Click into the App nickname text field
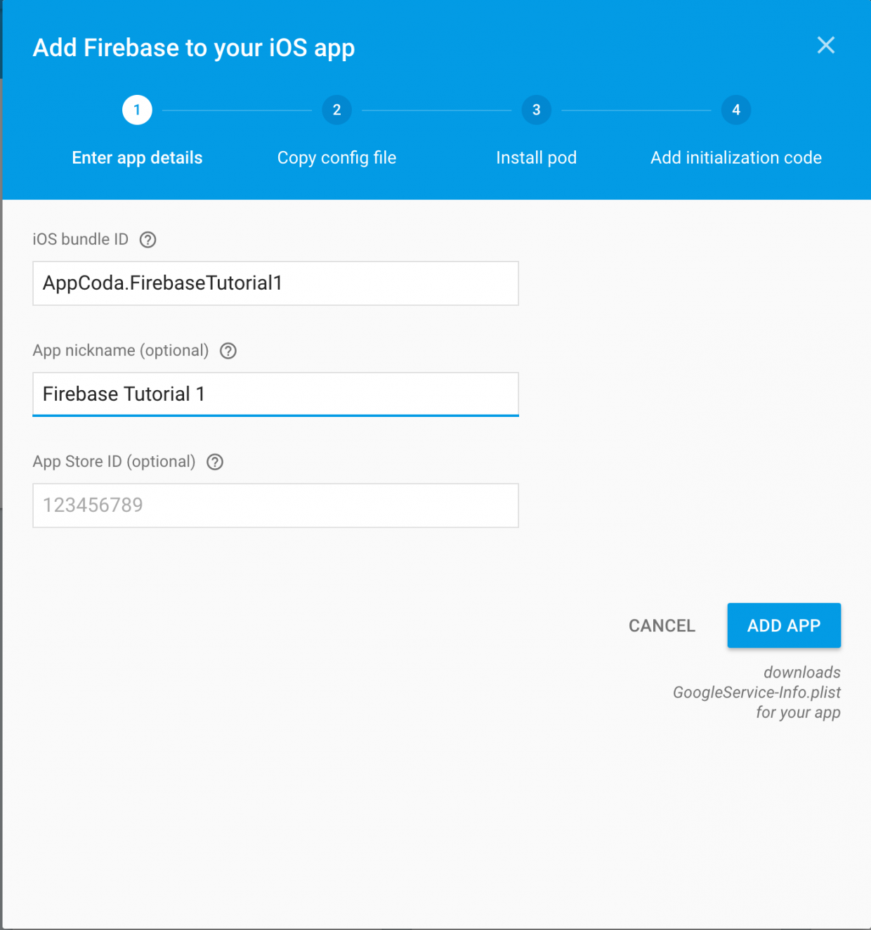Viewport: 871px width, 930px height. [x=275, y=394]
